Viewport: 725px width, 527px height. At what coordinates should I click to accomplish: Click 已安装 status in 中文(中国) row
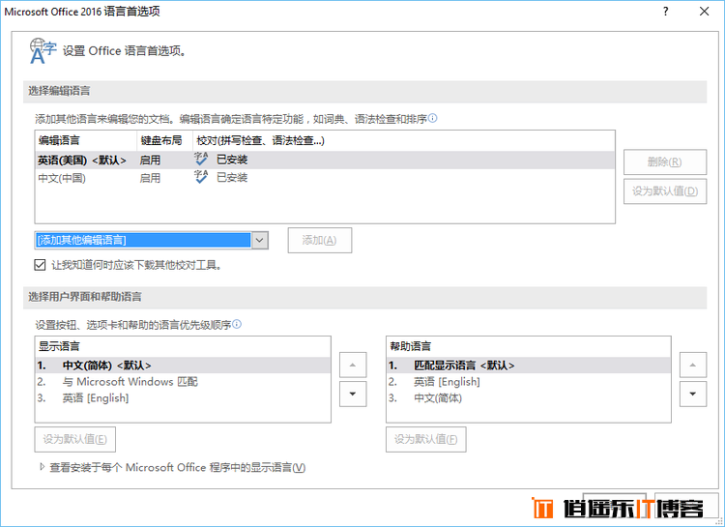click(x=232, y=177)
